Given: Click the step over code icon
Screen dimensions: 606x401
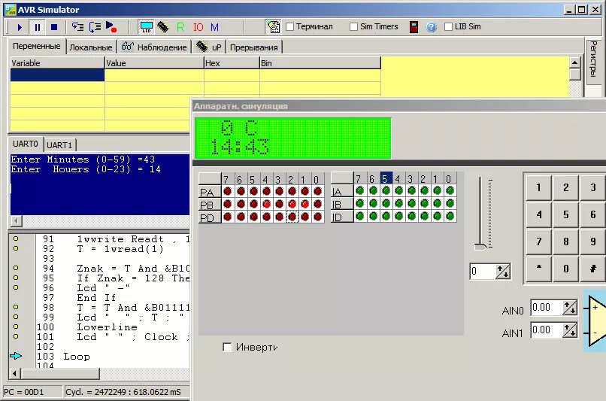Looking at the screenshot, I should point(95,26).
